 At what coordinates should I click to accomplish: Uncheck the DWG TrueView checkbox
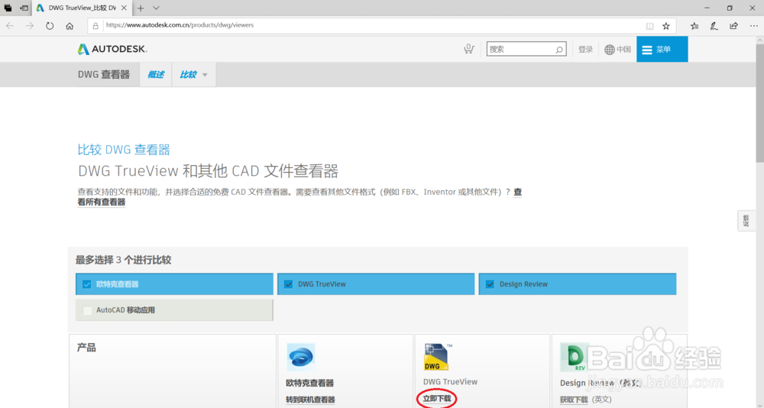[289, 284]
